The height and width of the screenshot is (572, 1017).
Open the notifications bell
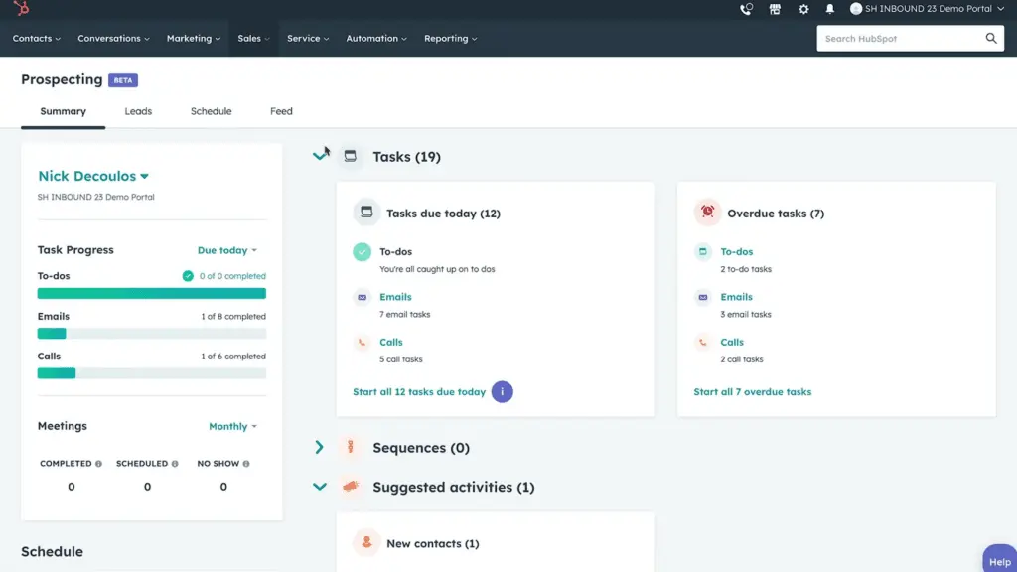(x=829, y=9)
